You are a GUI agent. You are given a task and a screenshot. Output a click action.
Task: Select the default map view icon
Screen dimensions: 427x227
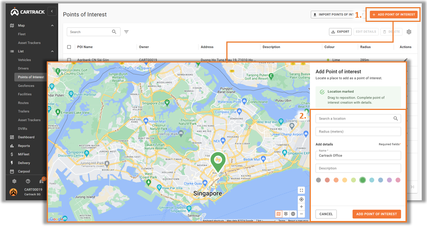pyautogui.click(x=278, y=214)
